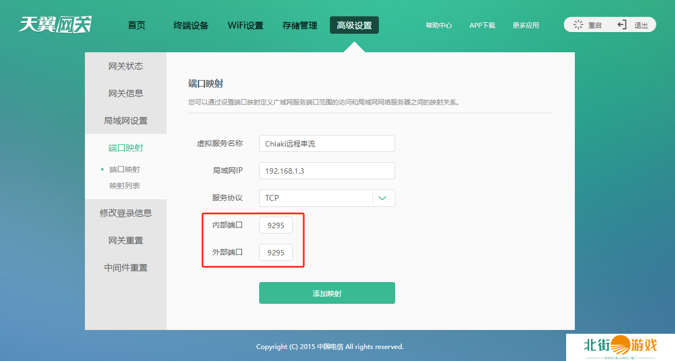675x361 pixels.
Task: Select the 高级设置 tab
Action: pyautogui.click(x=354, y=25)
